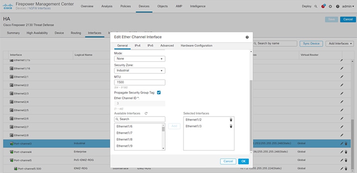Image resolution: width=357 pixels, height=173 pixels.
Task: Select Ethernet1/7 in Available Interfaces
Action: 124,133
